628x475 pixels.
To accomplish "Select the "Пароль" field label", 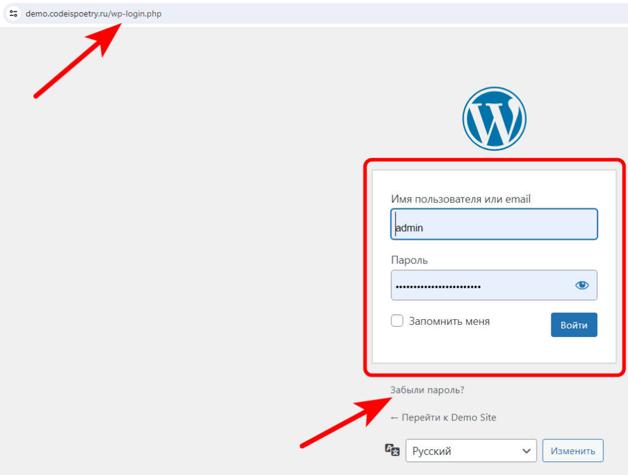I will click(x=409, y=260).
